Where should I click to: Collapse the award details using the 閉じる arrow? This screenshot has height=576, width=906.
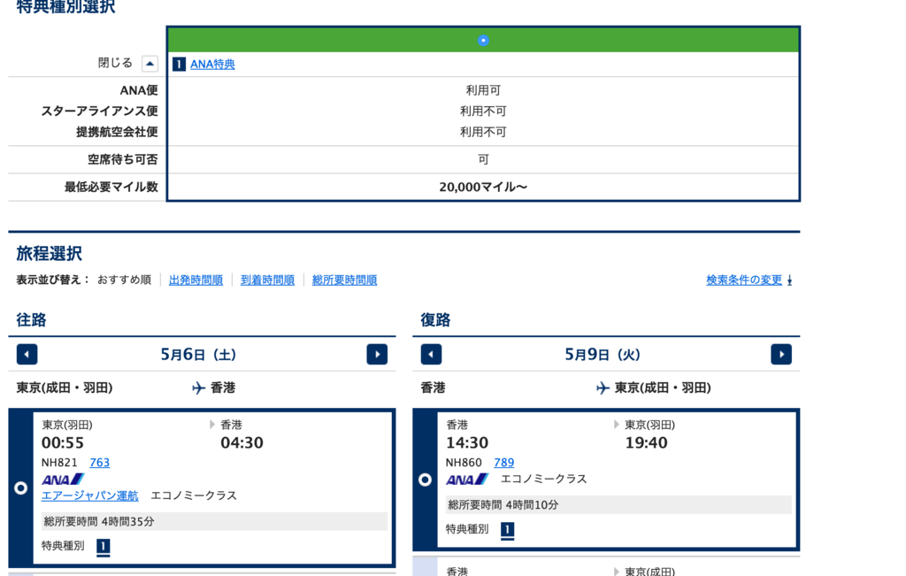150,63
